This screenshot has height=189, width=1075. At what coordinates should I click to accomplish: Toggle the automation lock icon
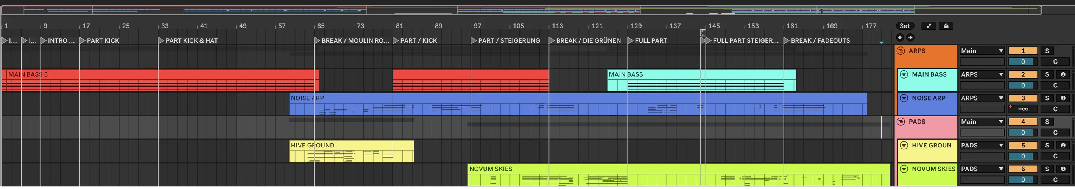click(x=946, y=26)
